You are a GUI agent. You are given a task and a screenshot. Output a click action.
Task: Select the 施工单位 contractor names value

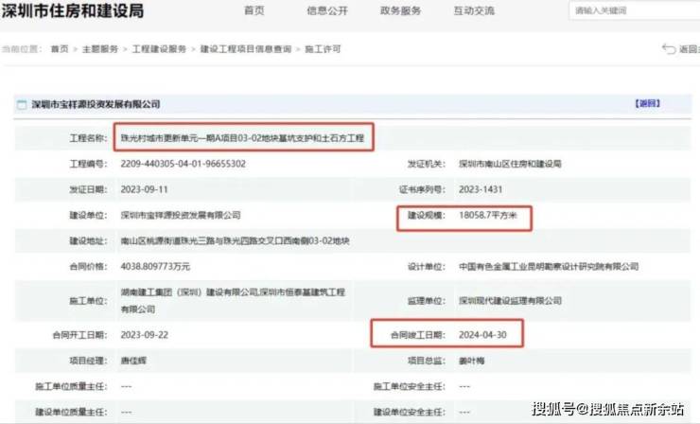[x=233, y=301]
